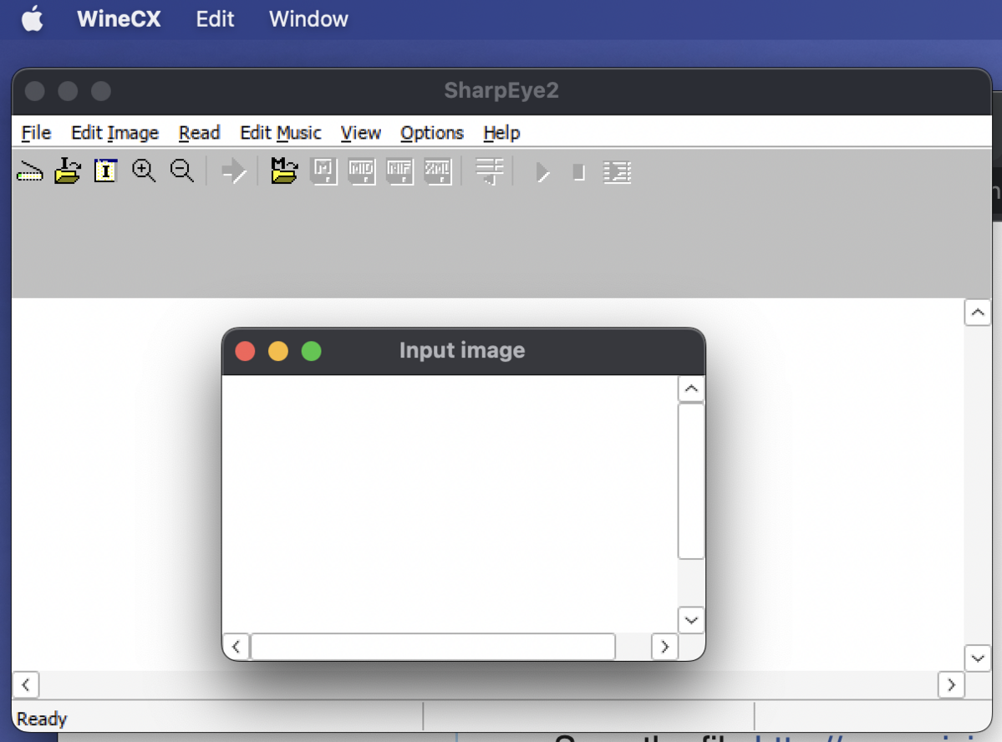Click the scroll right arrow in the Input image window
Viewport: 1002px width, 742px height.
click(x=664, y=647)
